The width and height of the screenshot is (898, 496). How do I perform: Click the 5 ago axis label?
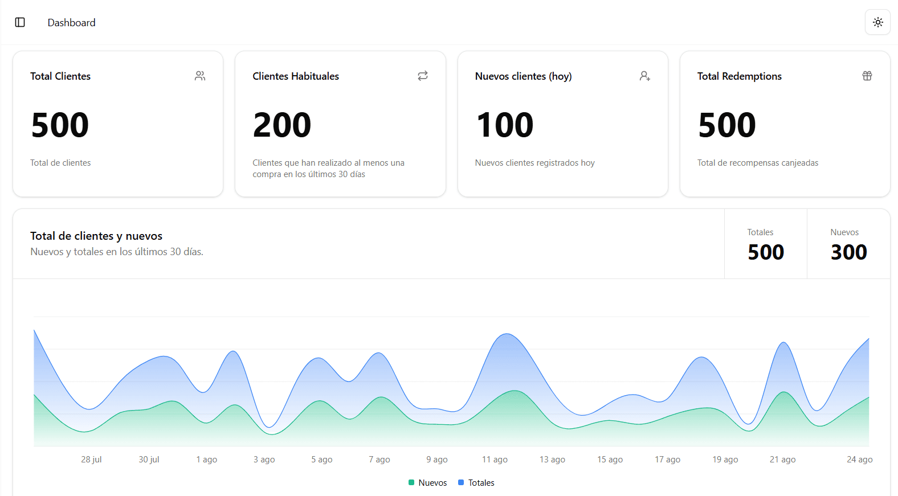tap(321, 460)
